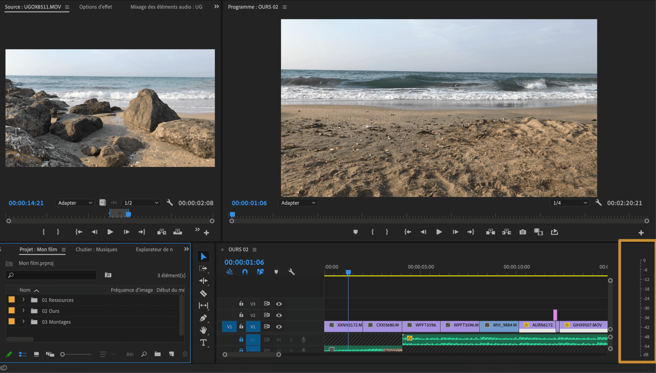Open Program monitor 1/4 resolution dropdown

570,203
